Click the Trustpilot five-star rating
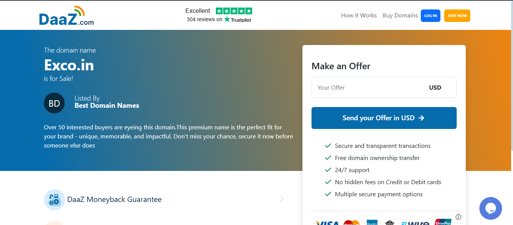 (x=234, y=11)
